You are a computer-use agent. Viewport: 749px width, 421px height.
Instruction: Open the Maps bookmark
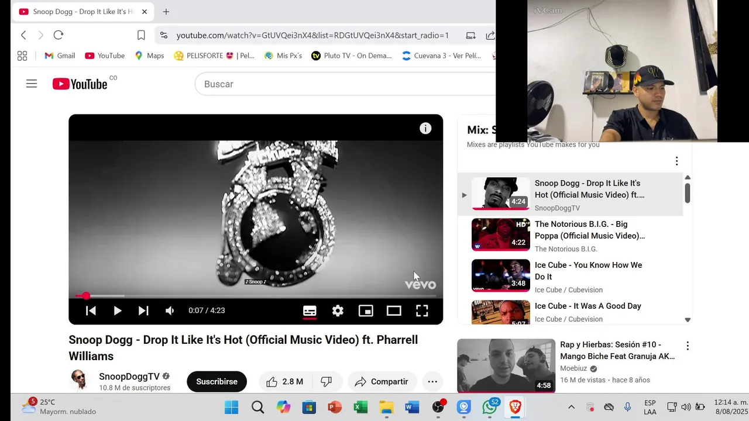149,56
